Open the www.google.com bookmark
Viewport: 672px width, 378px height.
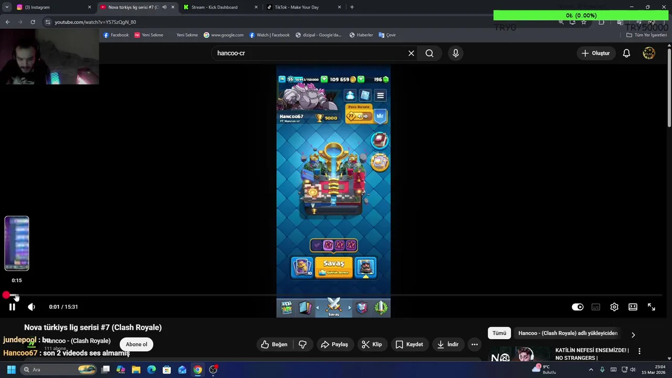pyautogui.click(x=224, y=35)
